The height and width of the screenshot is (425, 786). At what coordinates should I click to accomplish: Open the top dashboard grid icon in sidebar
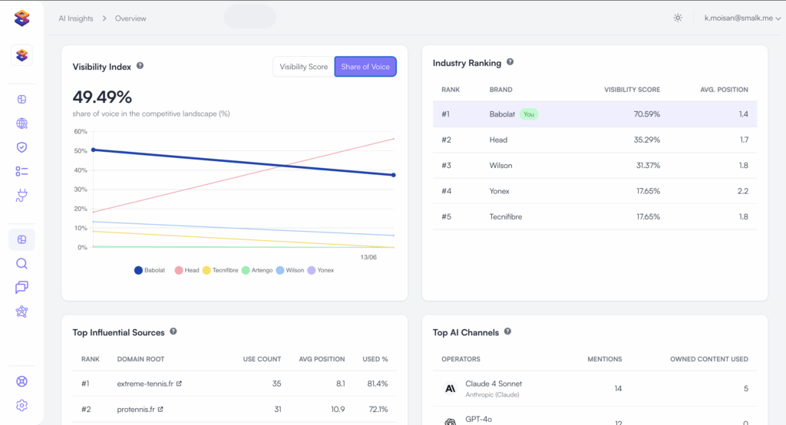[21, 99]
